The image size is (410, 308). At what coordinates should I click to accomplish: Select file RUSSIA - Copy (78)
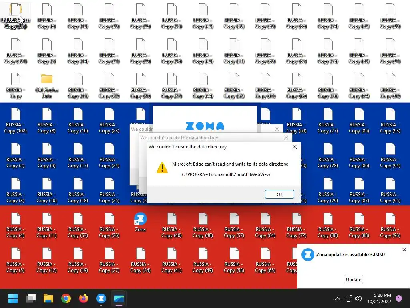click(328, 155)
